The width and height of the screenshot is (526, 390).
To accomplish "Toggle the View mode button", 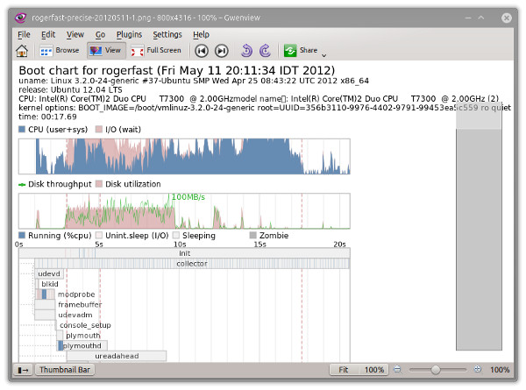I will 105,51.
